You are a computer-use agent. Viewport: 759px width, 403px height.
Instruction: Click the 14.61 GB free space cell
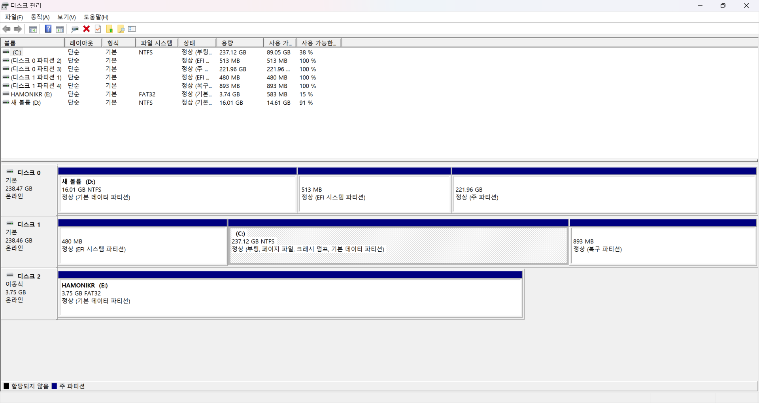click(x=278, y=102)
